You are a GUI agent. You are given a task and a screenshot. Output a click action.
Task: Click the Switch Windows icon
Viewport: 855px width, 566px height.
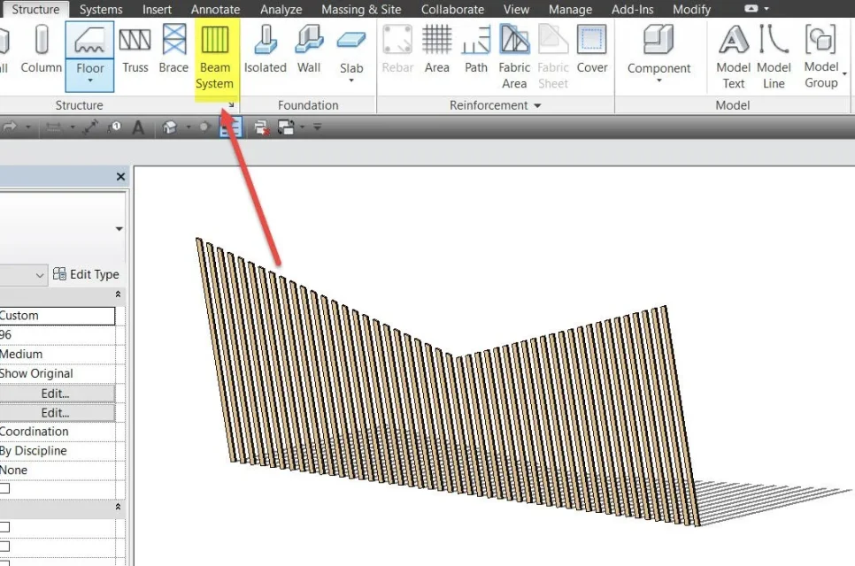tap(286, 127)
